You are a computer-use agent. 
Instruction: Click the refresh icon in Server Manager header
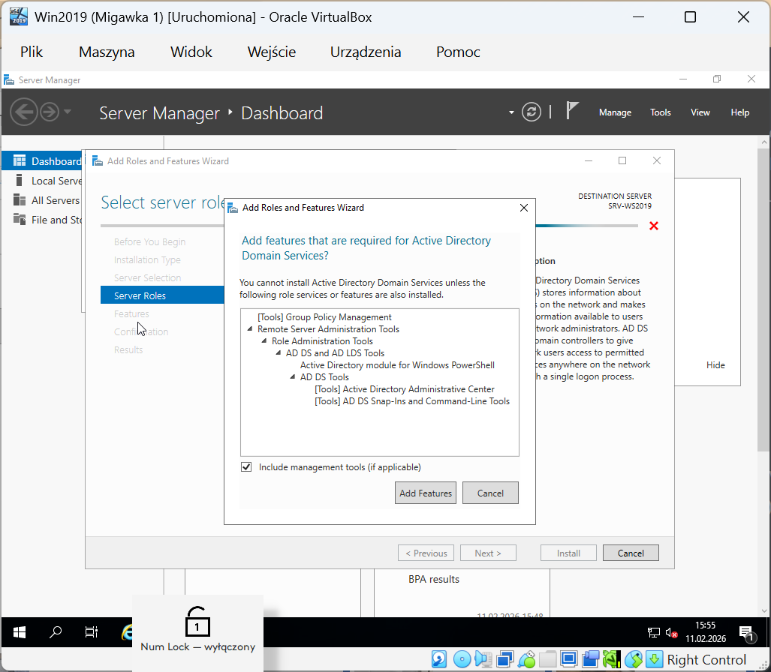[531, 111]
